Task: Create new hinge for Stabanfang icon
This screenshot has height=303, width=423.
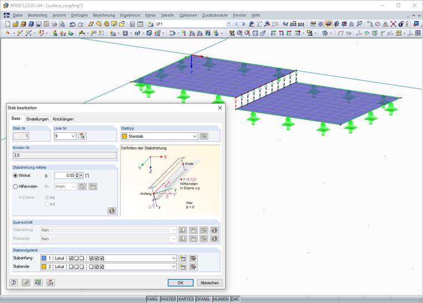Action: pyautogui.click(x=183, y=259)
